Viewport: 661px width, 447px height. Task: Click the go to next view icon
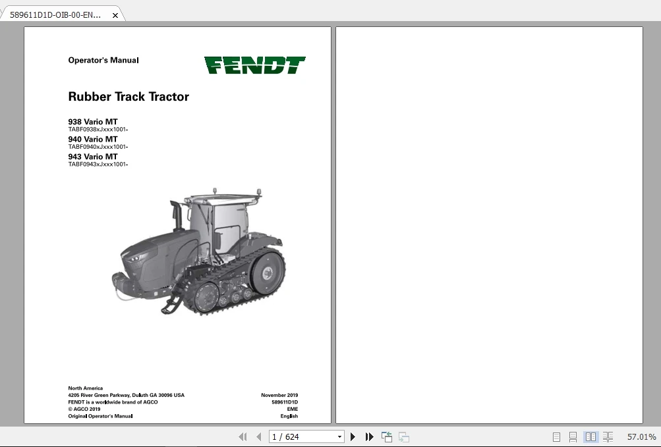click(x=403, y=437)
